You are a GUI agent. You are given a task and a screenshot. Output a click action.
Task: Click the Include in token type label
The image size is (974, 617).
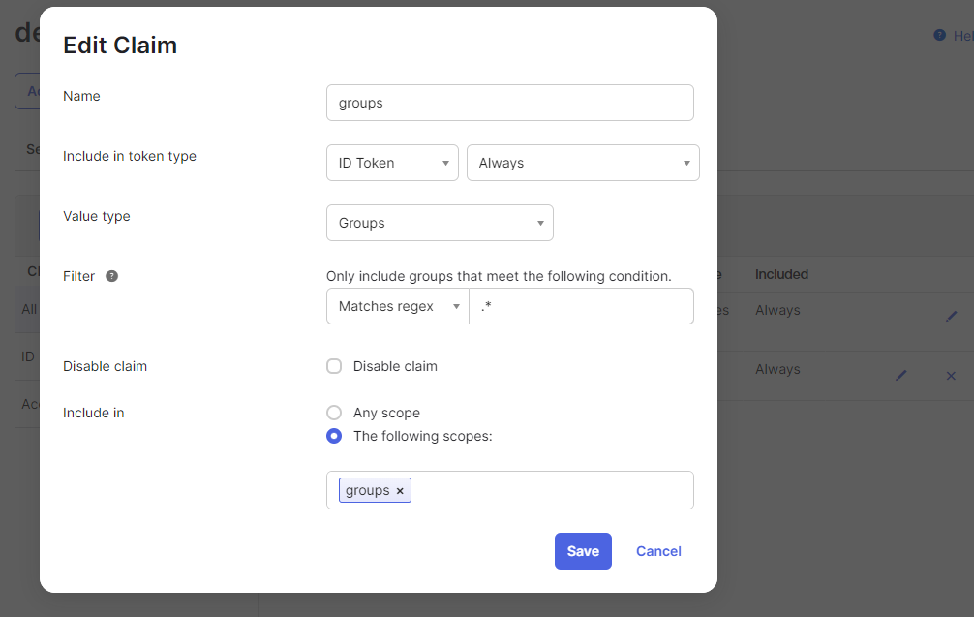tap(129, 156)
